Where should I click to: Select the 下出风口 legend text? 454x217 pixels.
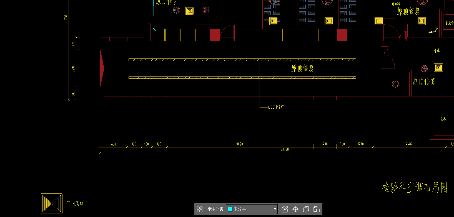[x=75, y=204]
